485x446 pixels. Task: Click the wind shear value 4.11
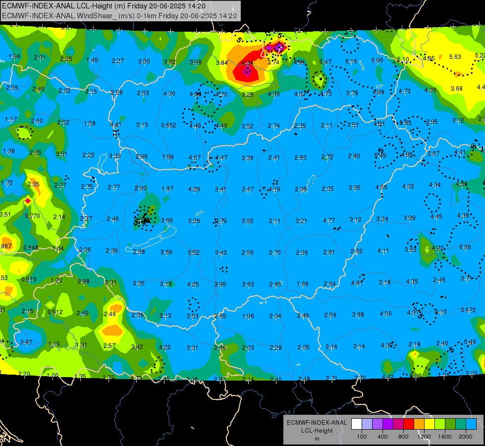383,251
